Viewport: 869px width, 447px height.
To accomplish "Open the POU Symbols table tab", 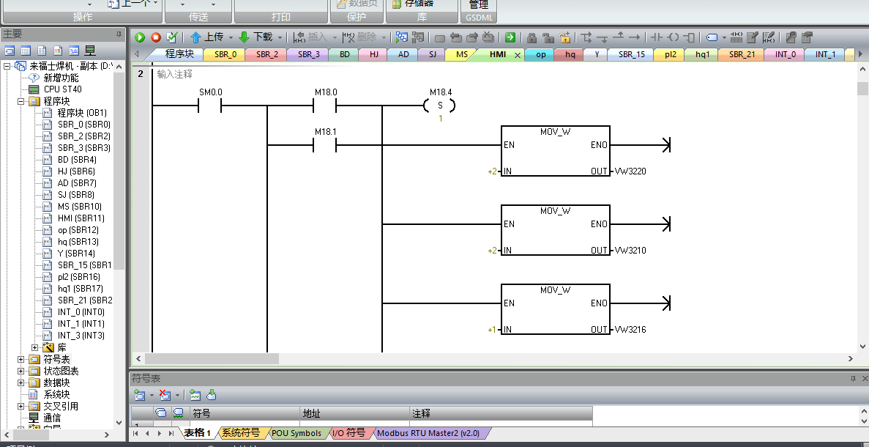I will (x=296, y=433).
